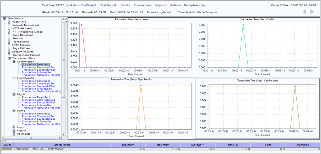Select Transaction Completed/Sec under Confirmation

point(38,67)
